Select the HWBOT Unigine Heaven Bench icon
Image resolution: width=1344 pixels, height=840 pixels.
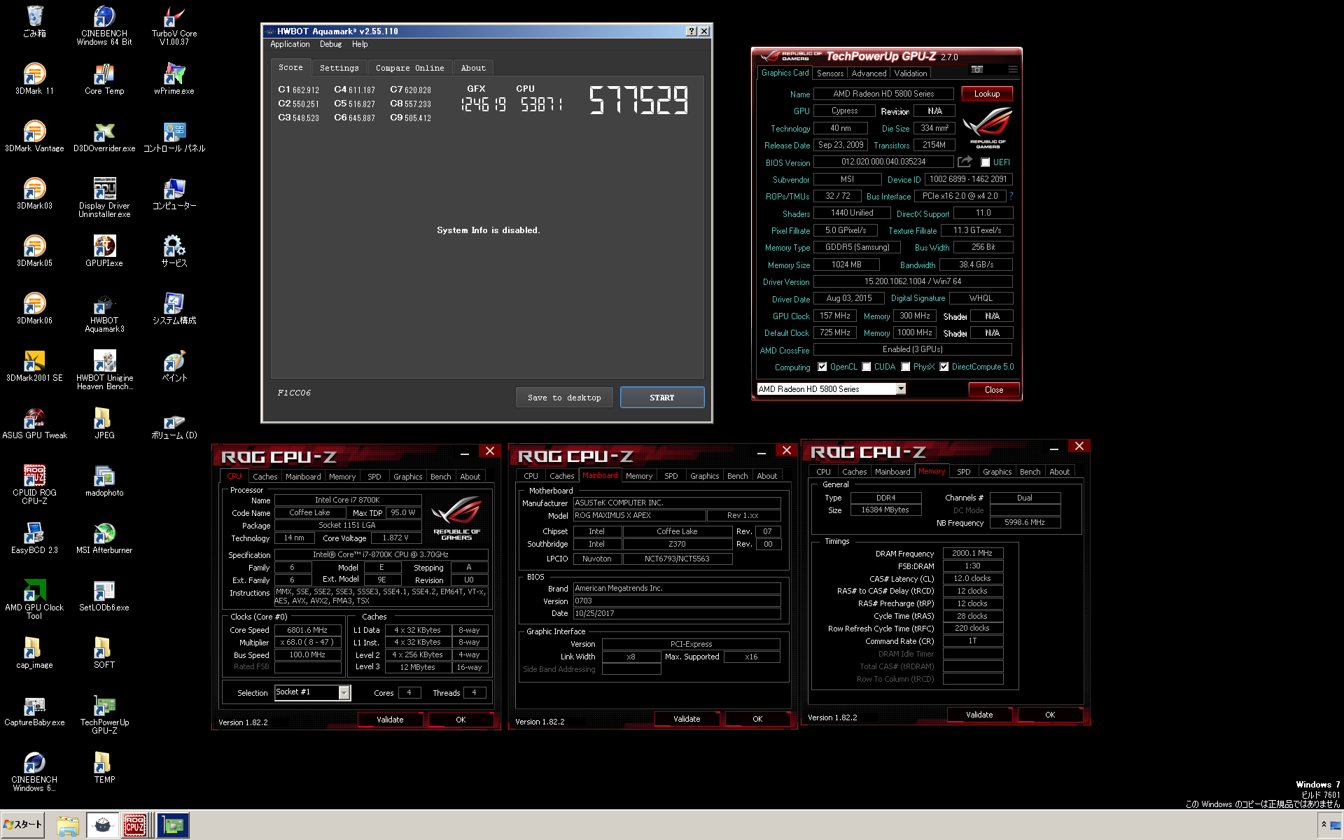coord(104,370)
